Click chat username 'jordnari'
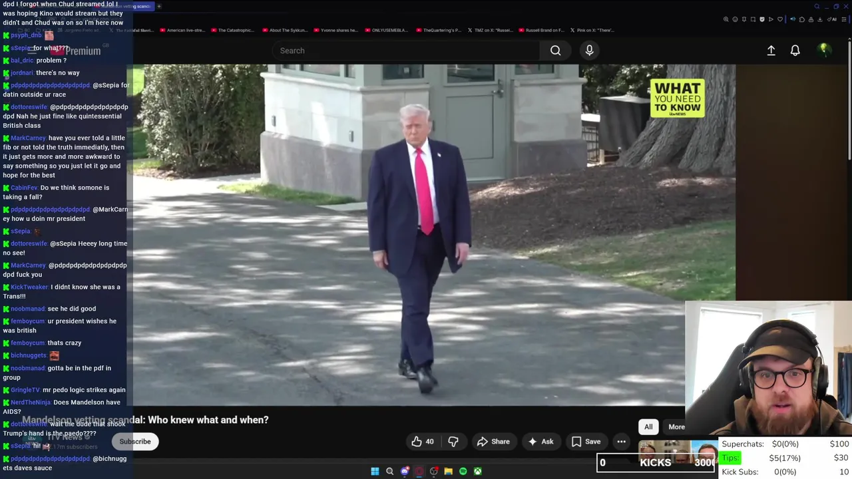Screen dimensions: 852x479 click(22, 73)
